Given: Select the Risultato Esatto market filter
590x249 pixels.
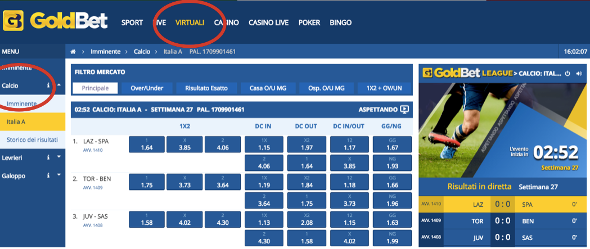Looking at the screenshot, I should (x=206, y=88).
